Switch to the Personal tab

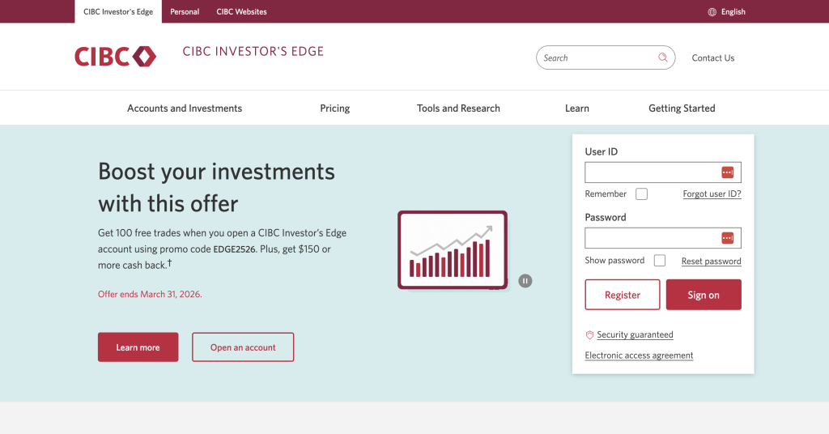tap(185, 11)
